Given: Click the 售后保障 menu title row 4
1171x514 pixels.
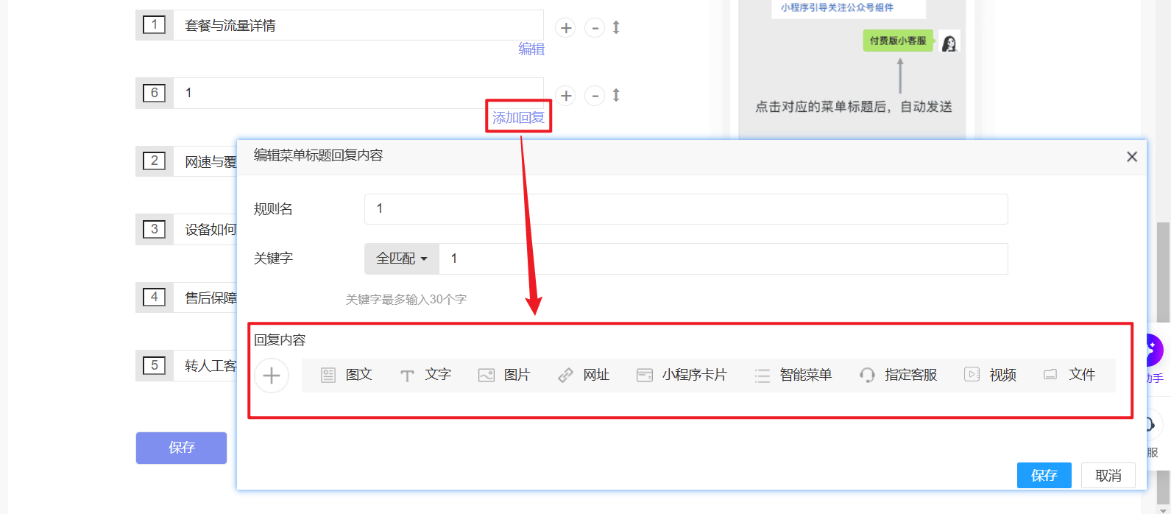Looking at the screenshot, I should [x=205, y=298].
